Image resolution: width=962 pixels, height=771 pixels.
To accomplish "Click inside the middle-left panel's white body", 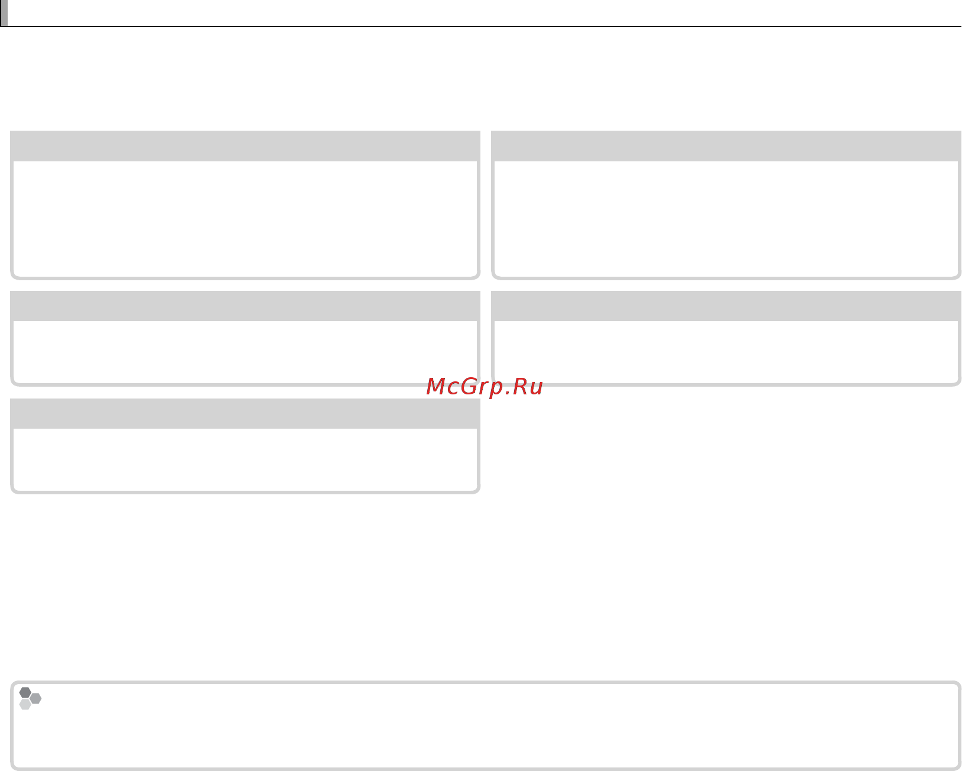I will (x=245, y=352).
